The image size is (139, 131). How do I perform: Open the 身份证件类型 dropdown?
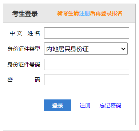pyautogui.click(x=86, y=49)
